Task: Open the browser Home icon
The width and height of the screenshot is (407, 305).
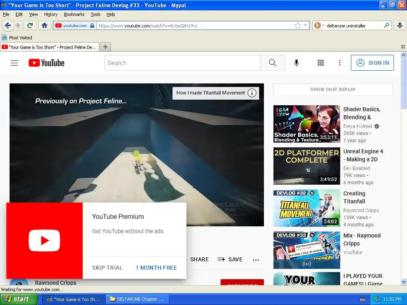Action: (x=45, y=25)
